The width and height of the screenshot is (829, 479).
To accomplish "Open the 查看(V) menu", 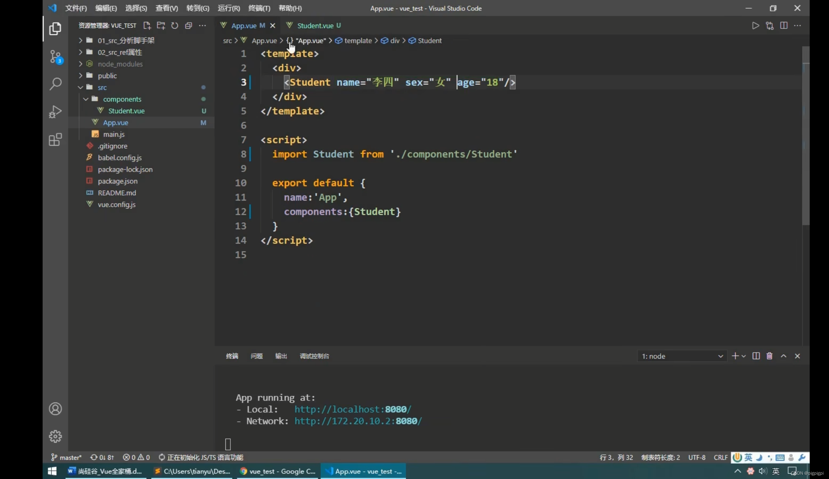I will (x=167, y=8).
